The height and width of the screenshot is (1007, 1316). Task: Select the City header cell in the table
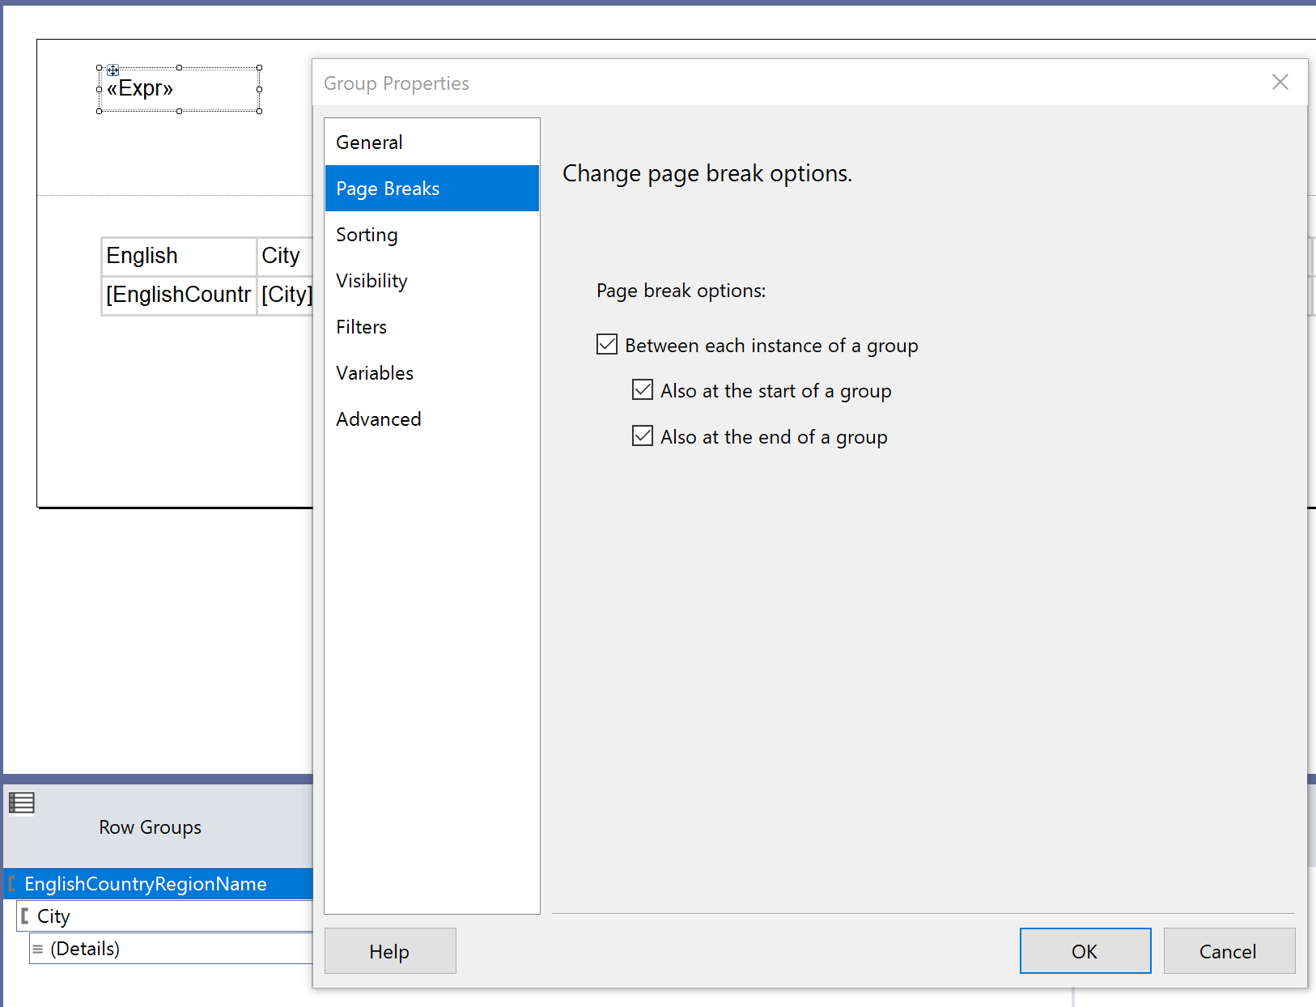tap(285, 256)
